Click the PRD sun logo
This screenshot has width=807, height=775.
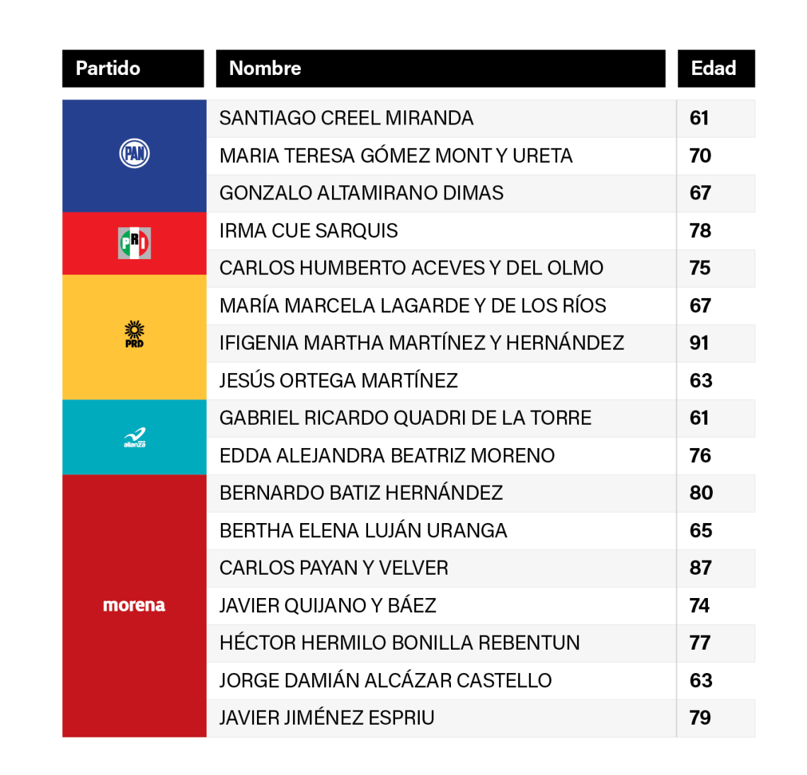tap(134, 333)
